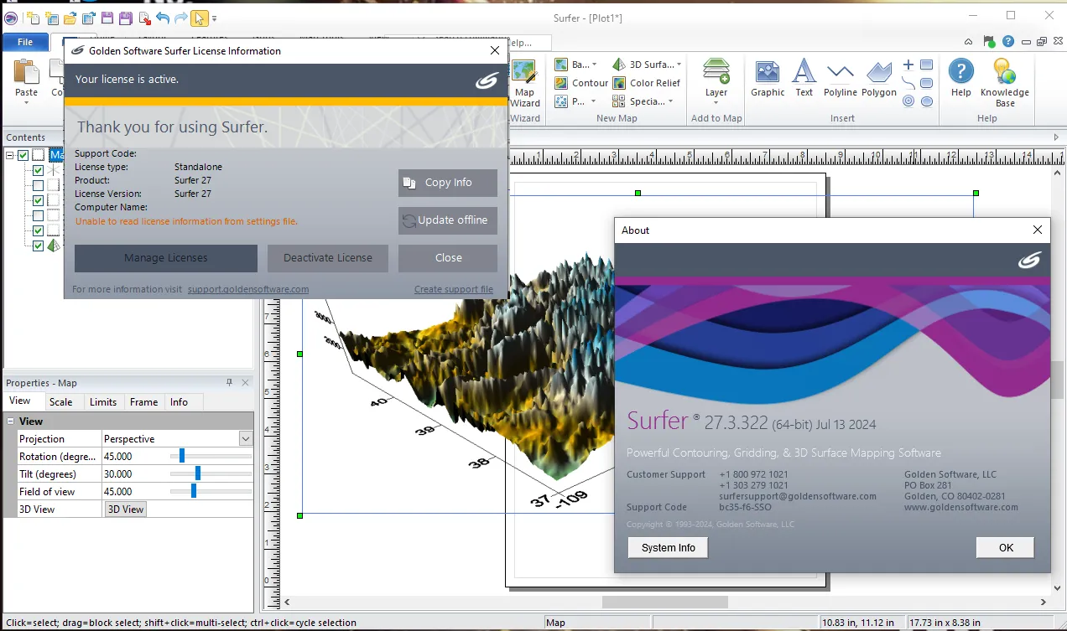Click the pin icon on Properties panel
This screenshot has height=631, width=1067.
point(230,382)
